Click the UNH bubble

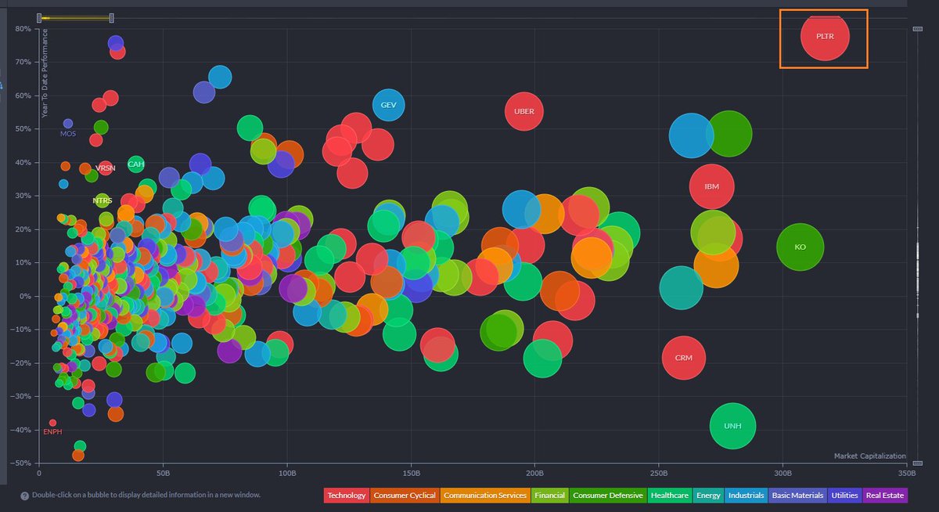[732, 426]
